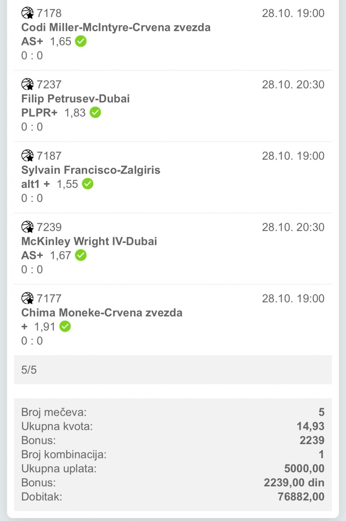Click green checkmark beside odds 1,67
The image size is (346, 521).
[81, 255]
